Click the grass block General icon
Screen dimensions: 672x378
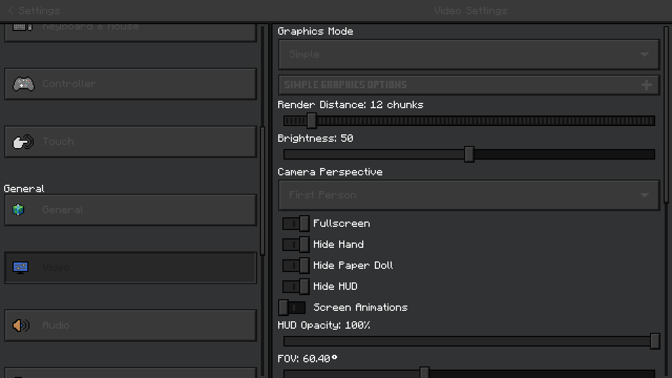[19, 210]
